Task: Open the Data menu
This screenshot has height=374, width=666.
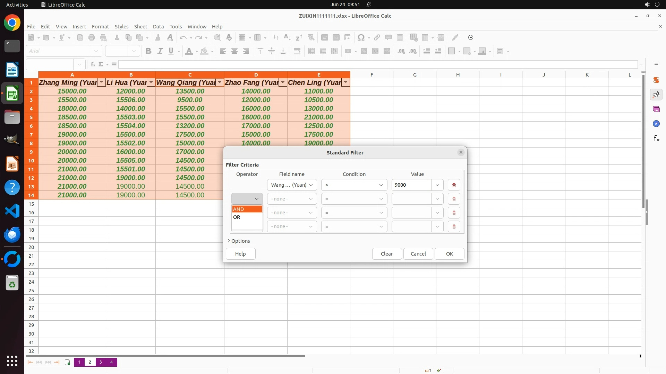Action: coord(158,26)
